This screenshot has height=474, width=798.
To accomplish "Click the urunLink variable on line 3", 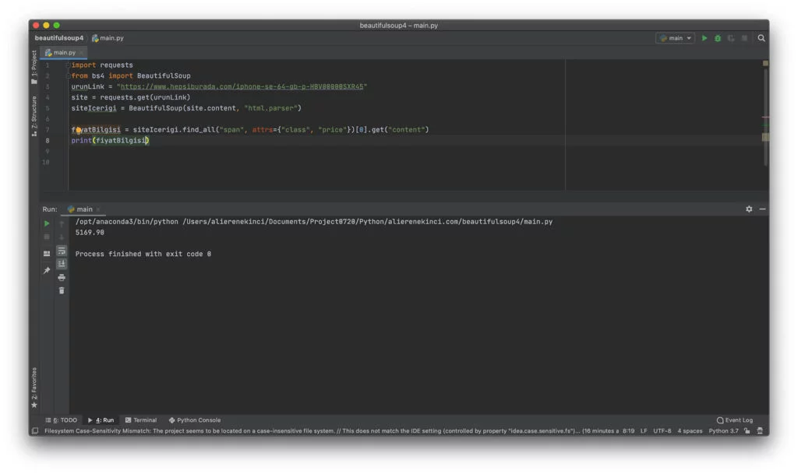I will [x=87, y=87].
